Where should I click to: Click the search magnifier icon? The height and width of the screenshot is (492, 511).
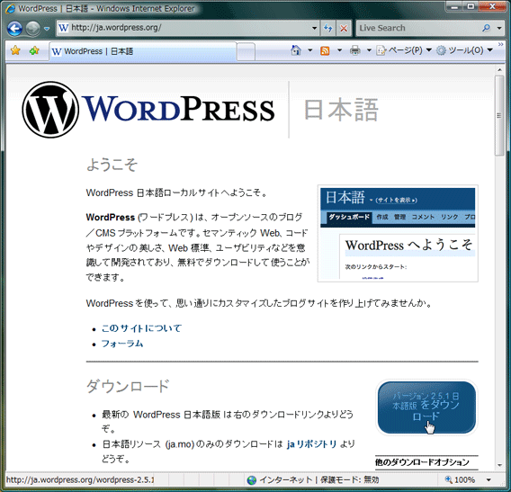click(x=486, y=28)
